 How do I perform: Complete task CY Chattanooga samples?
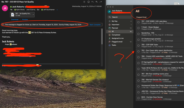click(139, 40)
